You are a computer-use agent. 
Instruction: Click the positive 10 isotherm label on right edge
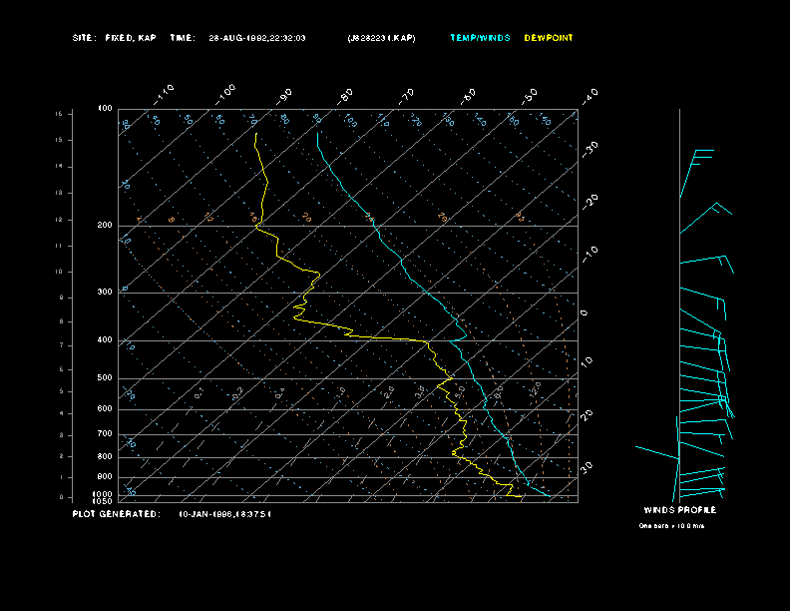click(x=587, y=361)
